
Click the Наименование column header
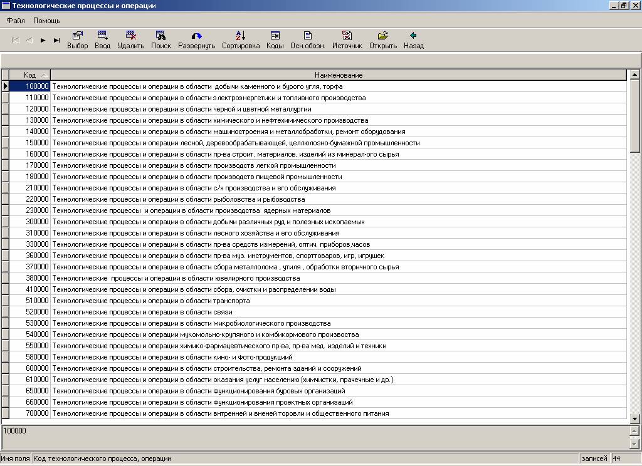tap(339, 75)
